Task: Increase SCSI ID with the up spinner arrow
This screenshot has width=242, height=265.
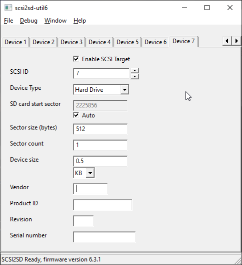Action: coord(134,70)
